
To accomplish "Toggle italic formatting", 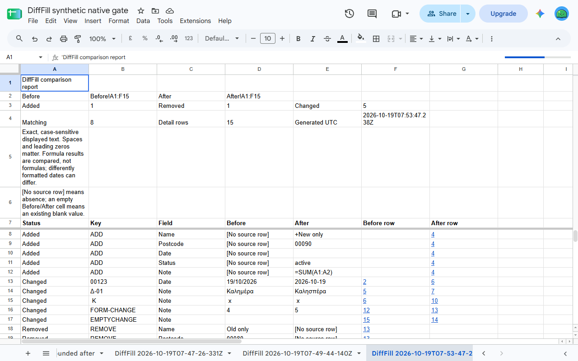I will pyautogui.click(x=312, y=39).
